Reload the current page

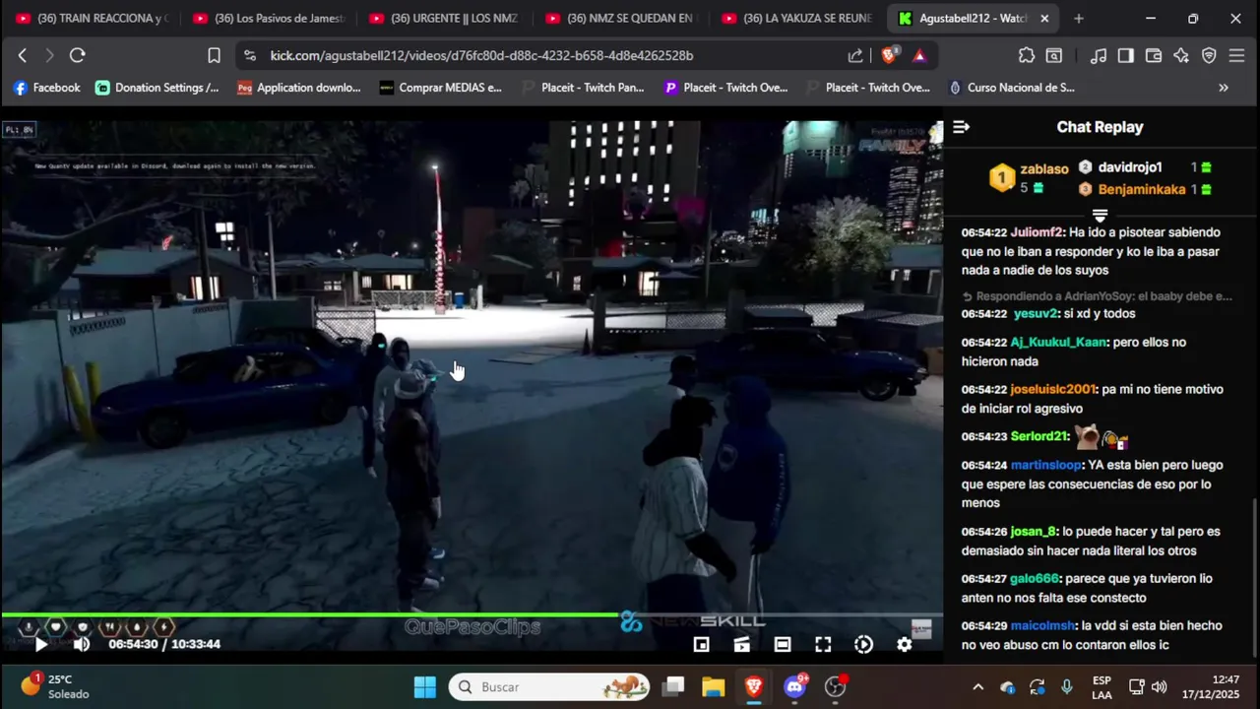point(77,55)
